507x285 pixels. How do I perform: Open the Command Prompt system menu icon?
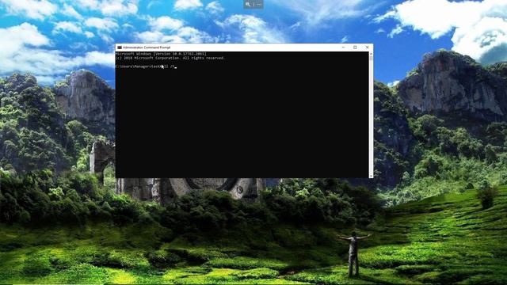[120, 47]
